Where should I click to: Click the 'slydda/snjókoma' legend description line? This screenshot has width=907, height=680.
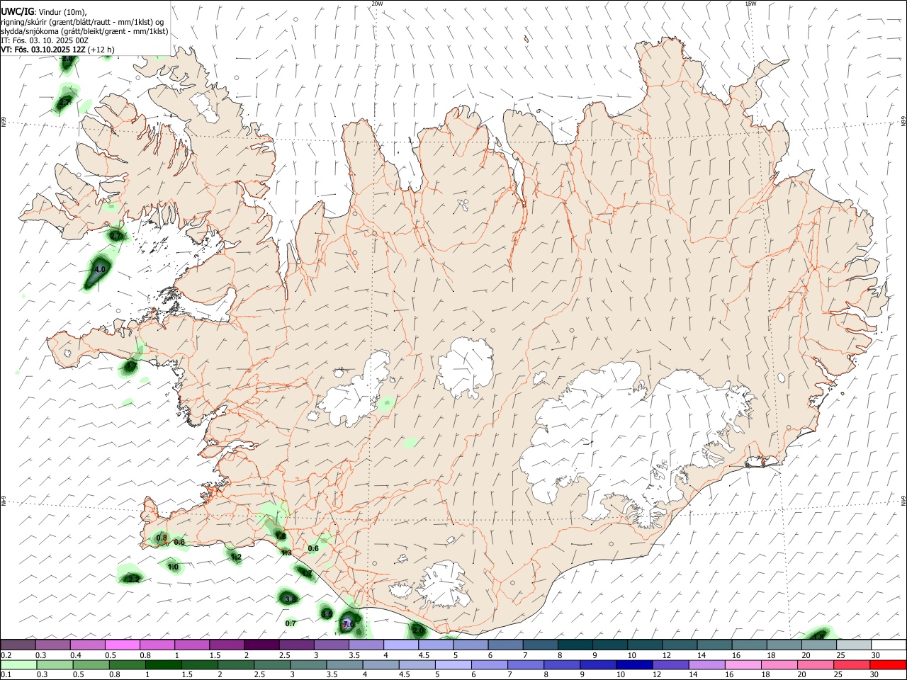click(x=84, y=31)
